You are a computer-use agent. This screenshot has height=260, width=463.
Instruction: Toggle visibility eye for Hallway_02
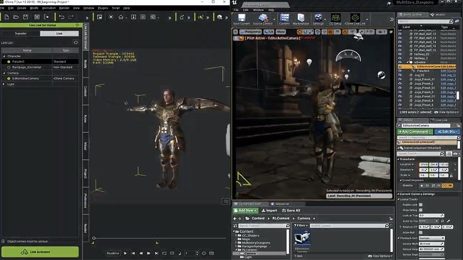[x=400, y=54]
